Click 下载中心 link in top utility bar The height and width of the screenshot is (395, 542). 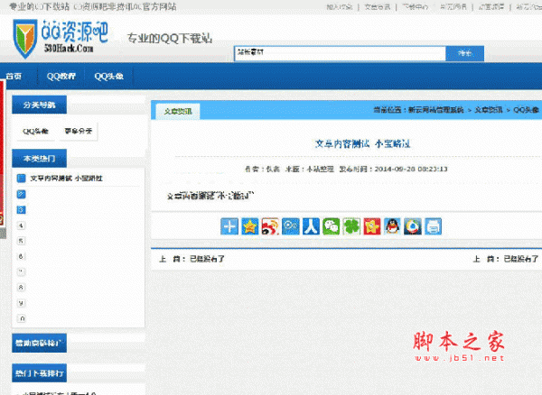[416, 6]
